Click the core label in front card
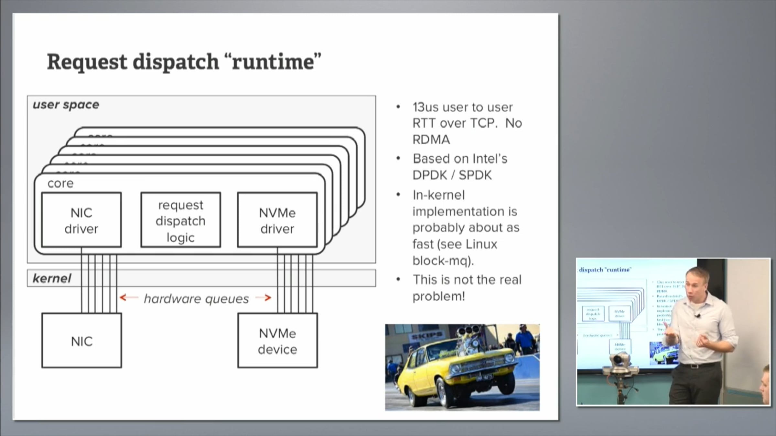The image size is (776, 436). (x=60, y=183)
